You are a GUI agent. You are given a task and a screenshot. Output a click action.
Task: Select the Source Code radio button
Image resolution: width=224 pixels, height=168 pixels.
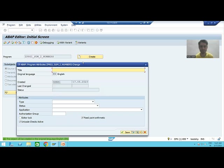tap(6, 69)
